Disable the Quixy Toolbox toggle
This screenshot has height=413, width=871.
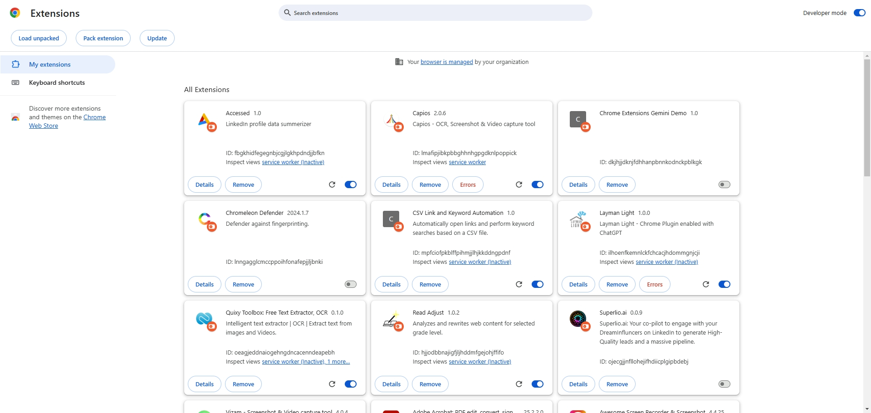pos(351,384)
